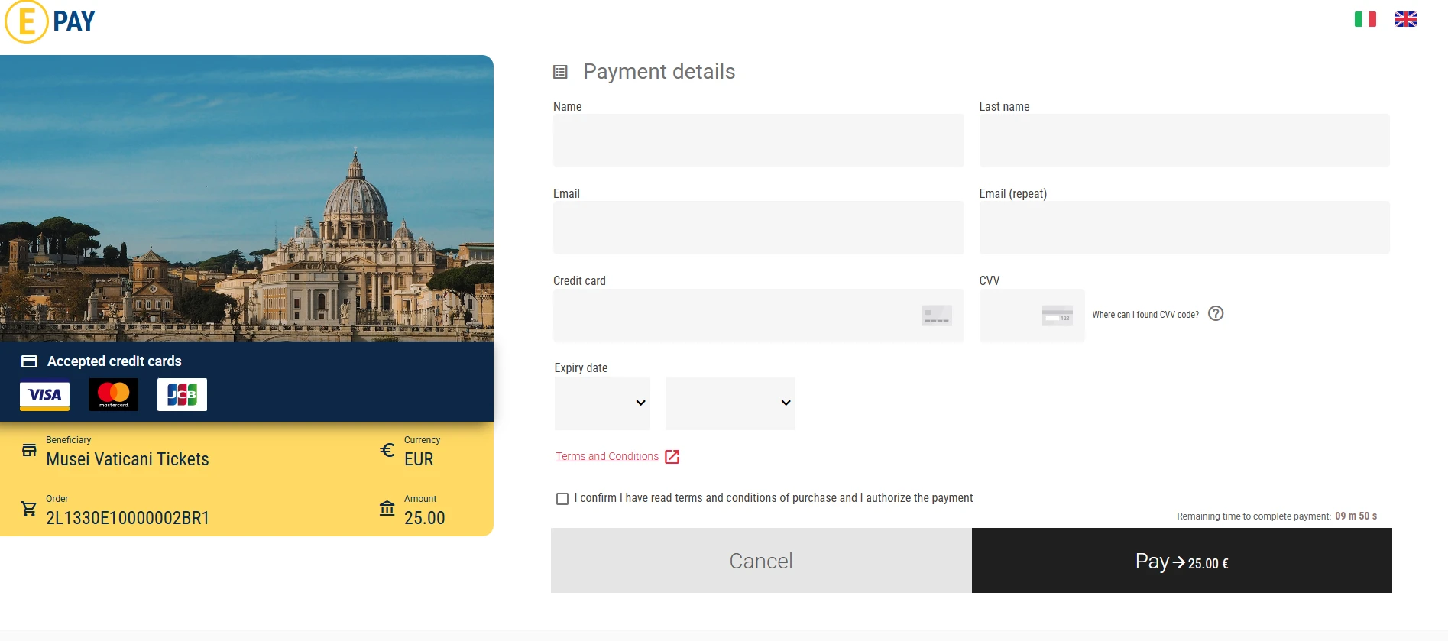
Task: Click the CVV help question mark icon
Action: click(x=1216, y=313)
